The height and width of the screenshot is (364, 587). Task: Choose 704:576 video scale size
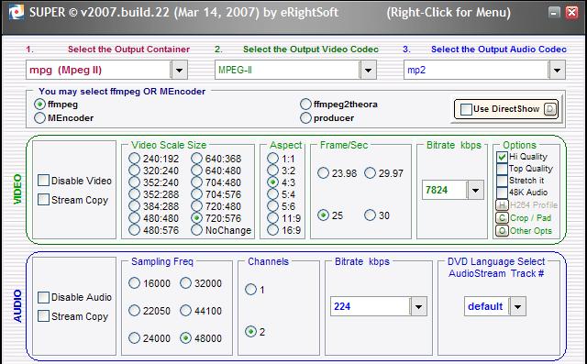point(196,194)
